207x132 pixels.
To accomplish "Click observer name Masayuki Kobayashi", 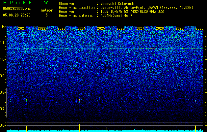I will 118,4.
